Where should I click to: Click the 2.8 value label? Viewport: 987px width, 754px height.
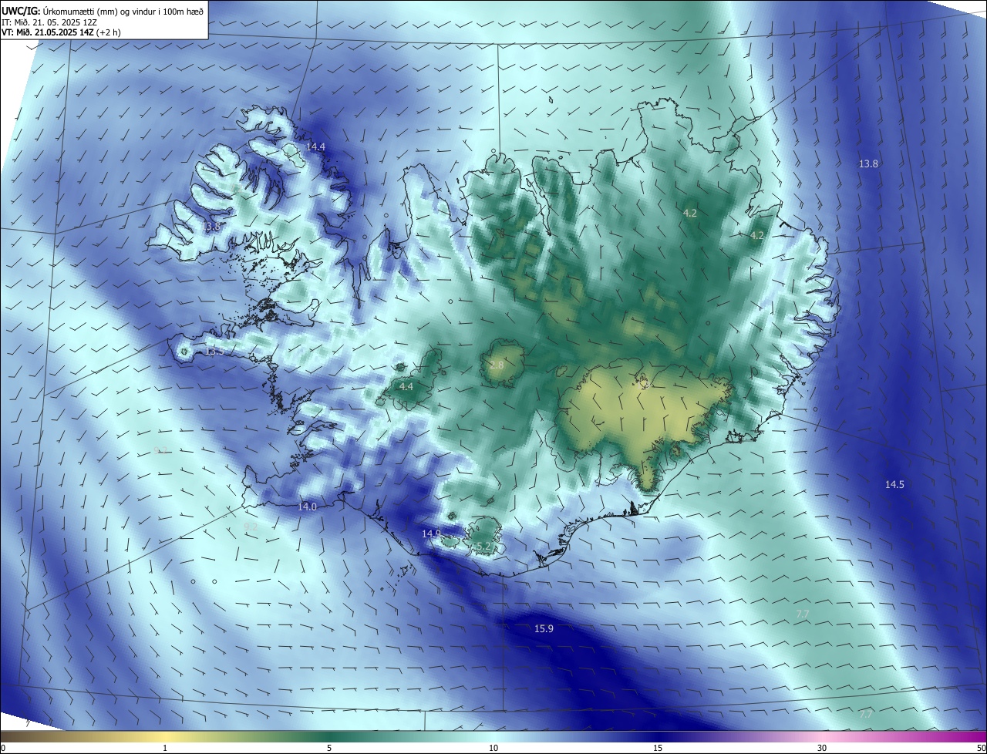coord(496,365)
